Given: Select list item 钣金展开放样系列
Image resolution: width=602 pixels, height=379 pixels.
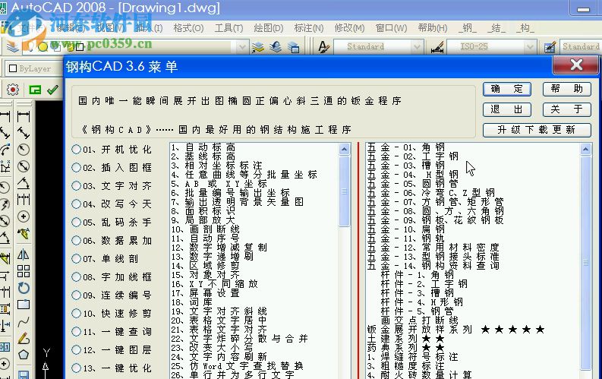Looking at the screenshot, I should pos(456,330).
